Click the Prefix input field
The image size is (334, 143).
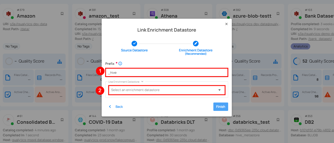(x=167, y=72)
